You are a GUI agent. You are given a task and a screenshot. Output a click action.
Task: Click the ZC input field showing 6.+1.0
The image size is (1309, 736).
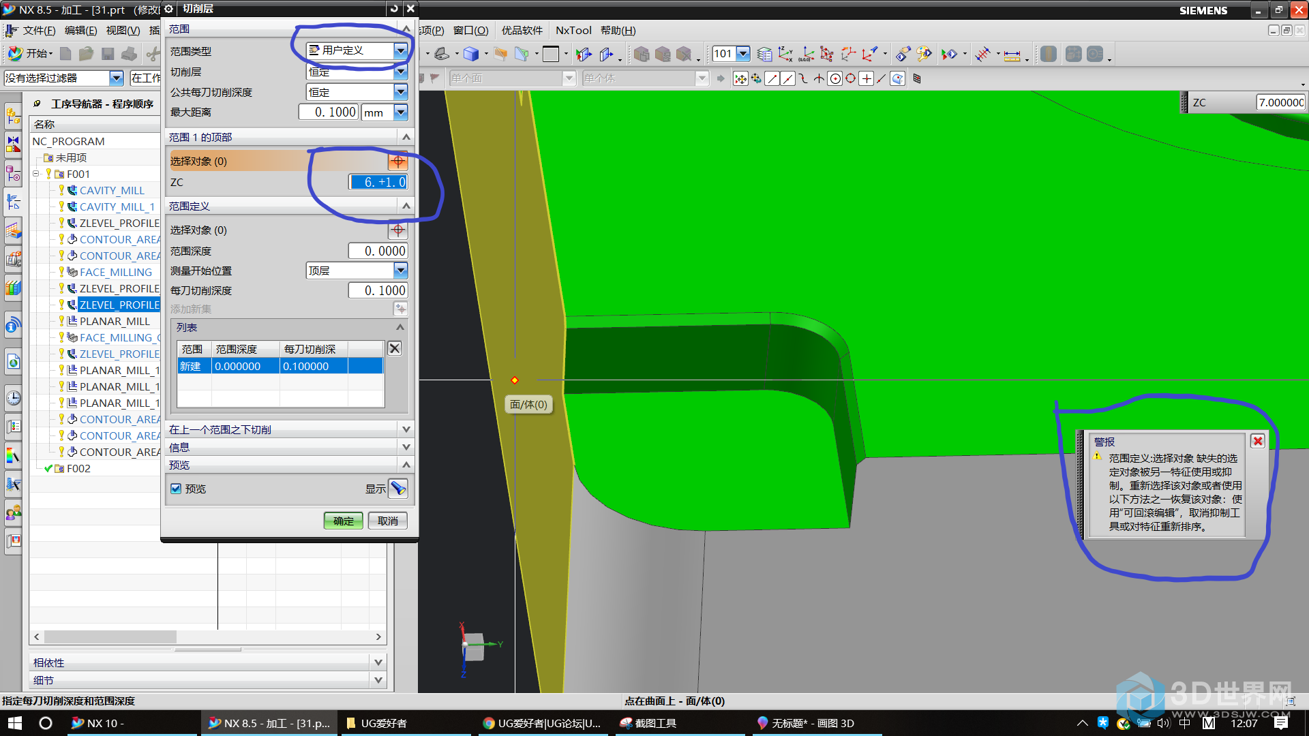[378, 182]
